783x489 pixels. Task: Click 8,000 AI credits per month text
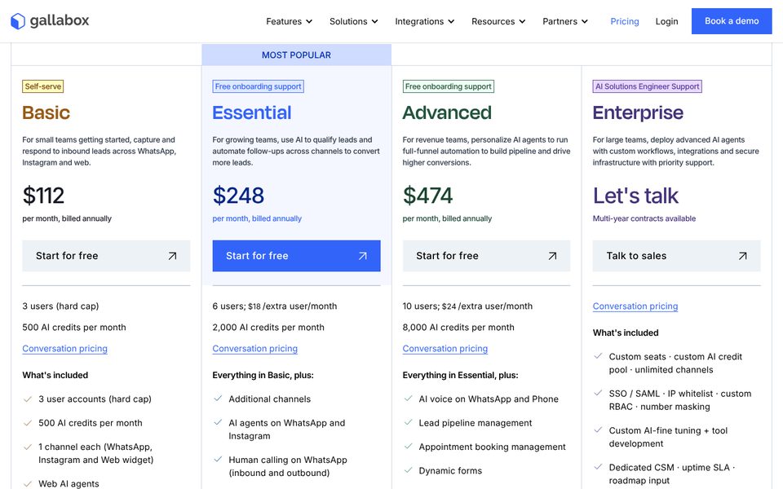point(458,328)
